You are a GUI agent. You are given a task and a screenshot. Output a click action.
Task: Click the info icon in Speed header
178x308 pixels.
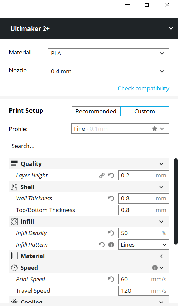coord(155,268)
